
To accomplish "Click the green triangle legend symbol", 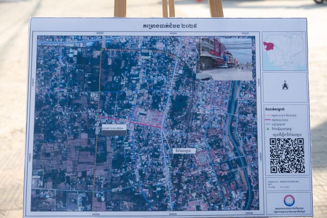I will pyautogui.click(x=268, y=129).
